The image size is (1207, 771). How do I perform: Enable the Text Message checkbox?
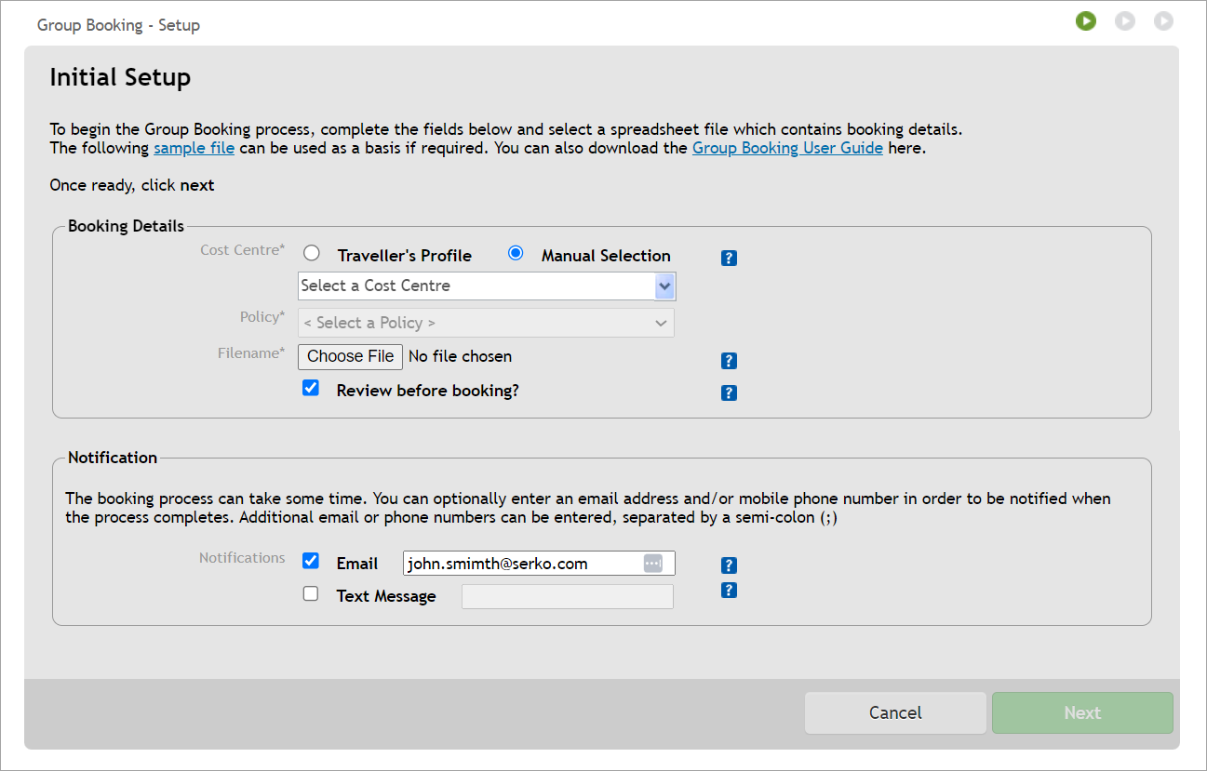(x=310, y=593)
